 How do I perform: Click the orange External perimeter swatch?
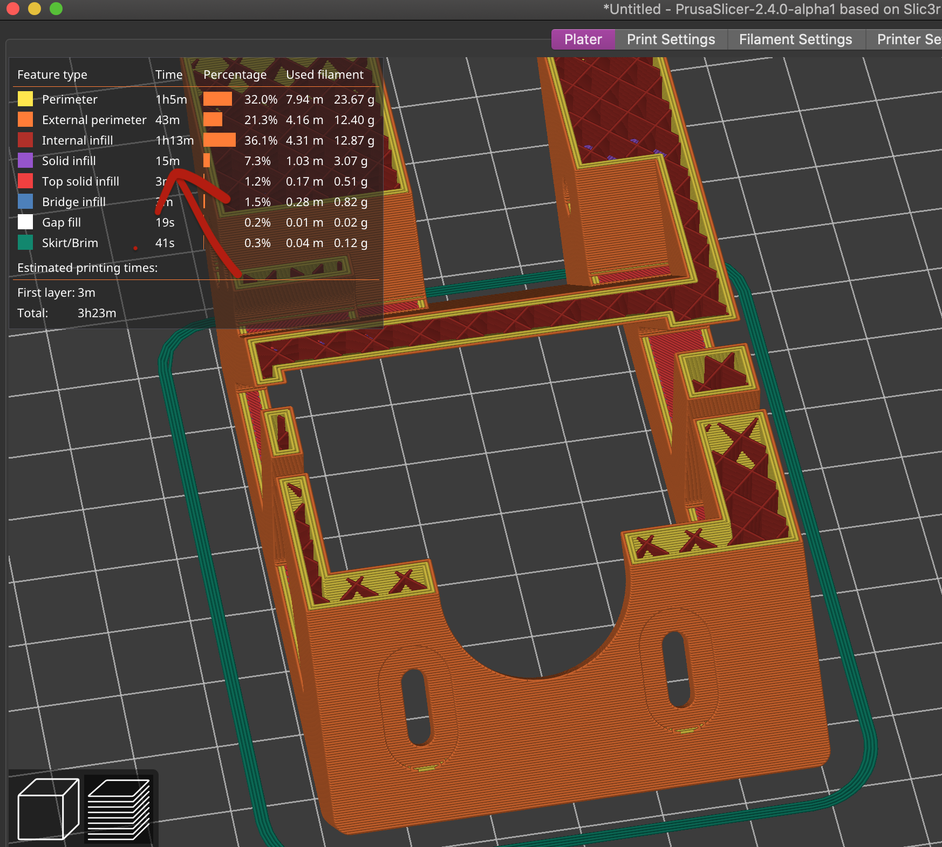click(x=25, y=119)
